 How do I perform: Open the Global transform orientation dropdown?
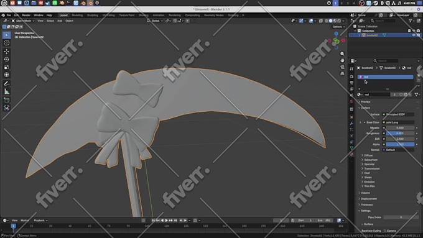click(155, 21)
